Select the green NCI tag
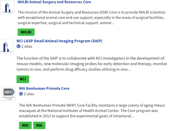This screenshot has height=131, width=169. coord(23,79)
